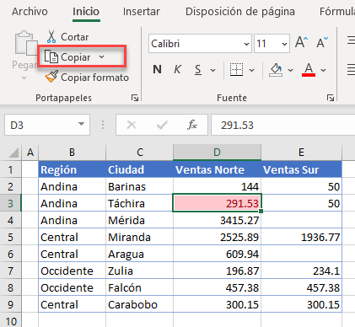Click the Pegar clipboard icon

25,43
